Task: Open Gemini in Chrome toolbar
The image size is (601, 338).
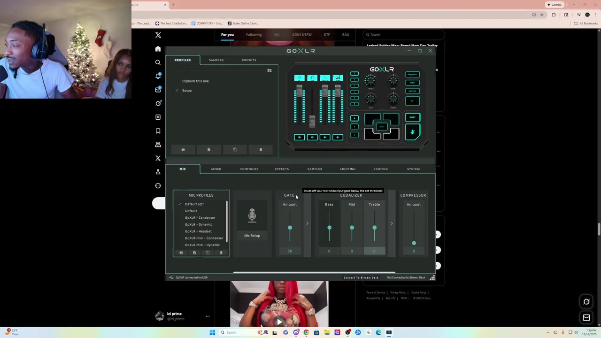Action: [x=555, y=5]
